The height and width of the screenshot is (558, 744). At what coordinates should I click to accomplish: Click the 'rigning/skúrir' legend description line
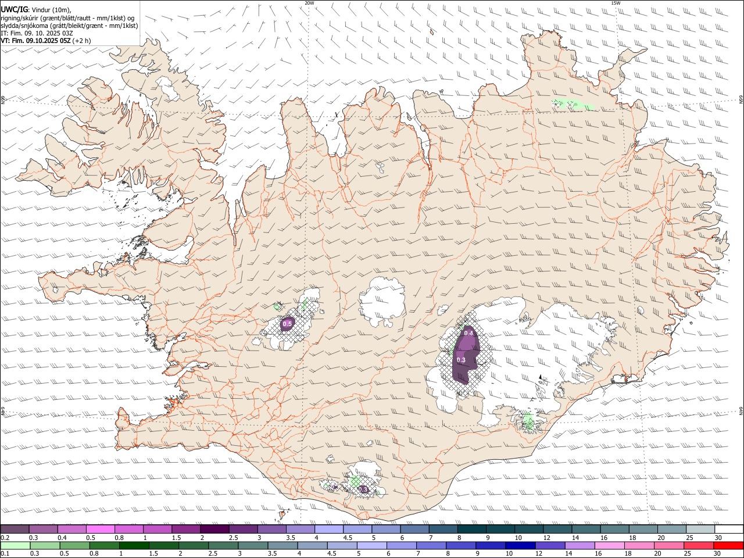[x=67, y=18]
